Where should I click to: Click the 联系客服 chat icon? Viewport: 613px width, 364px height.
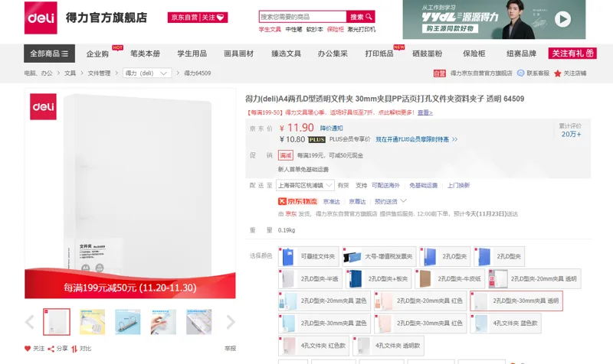(520, 73)
